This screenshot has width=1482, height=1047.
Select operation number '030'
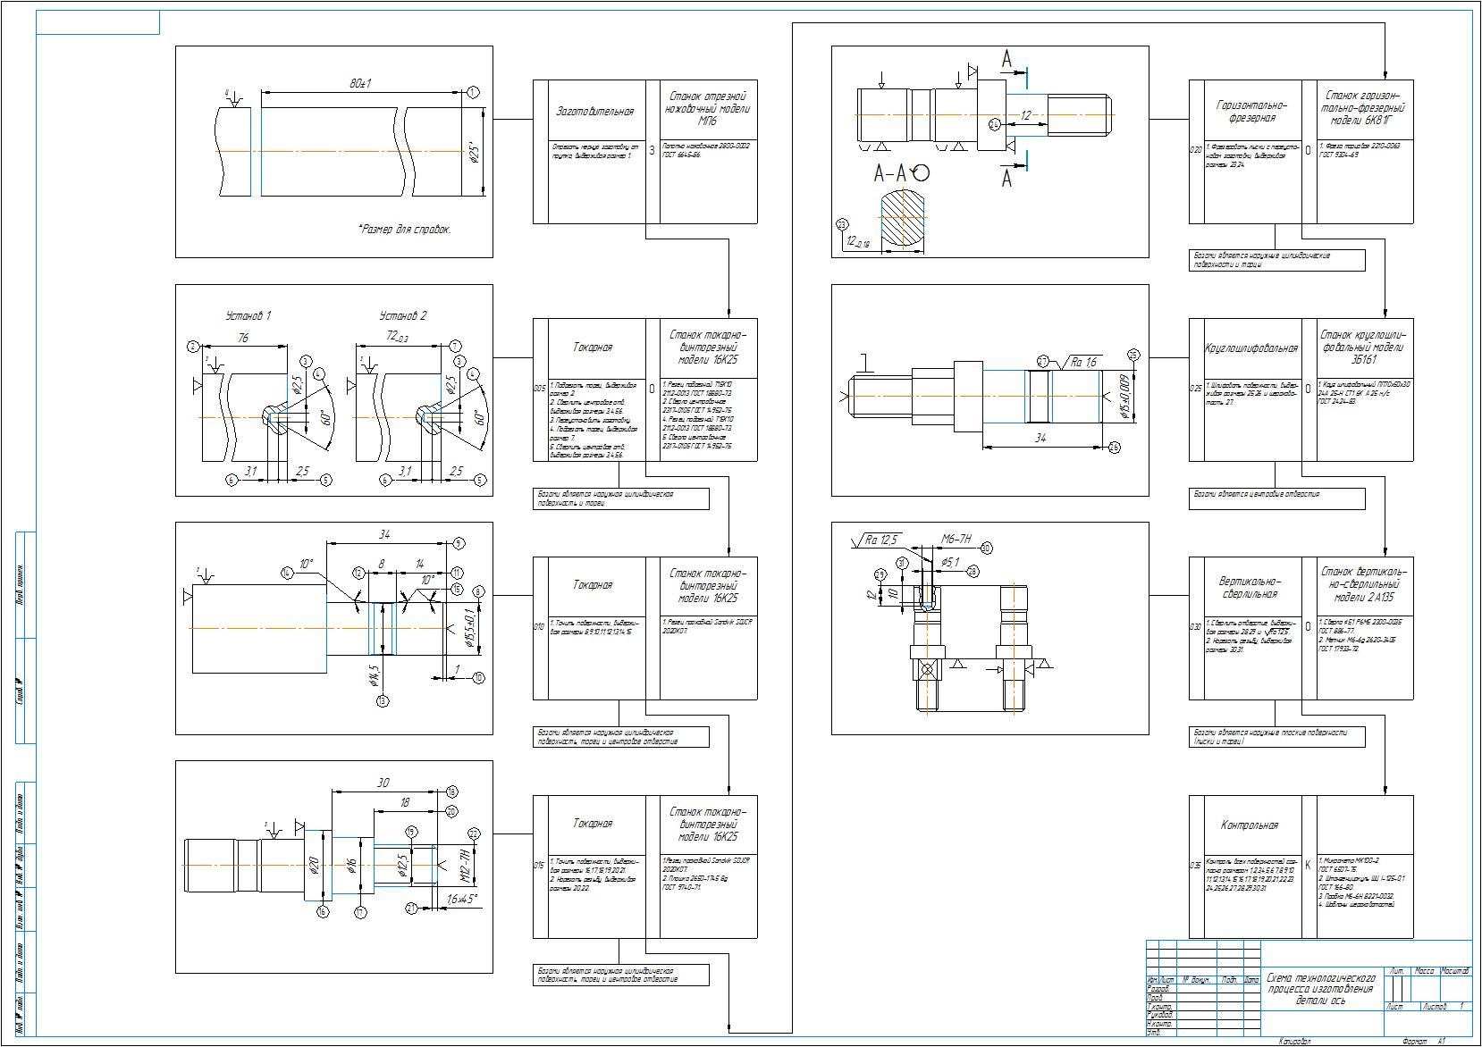(1196, 627)
